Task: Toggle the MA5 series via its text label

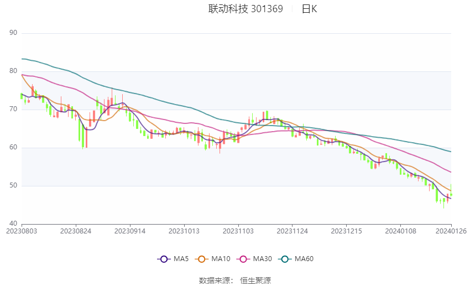Action: [181, 259]
